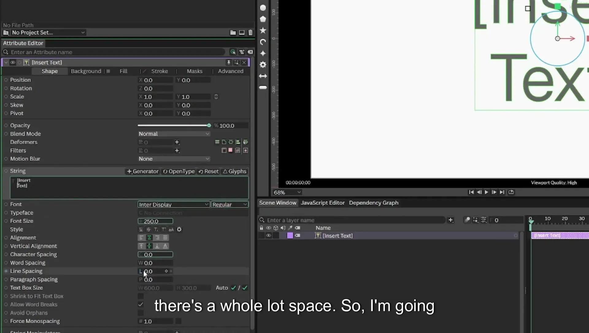589x333 pixels.
Task: Open the Regular font style dropdown
Action: (x=229, y=204)
